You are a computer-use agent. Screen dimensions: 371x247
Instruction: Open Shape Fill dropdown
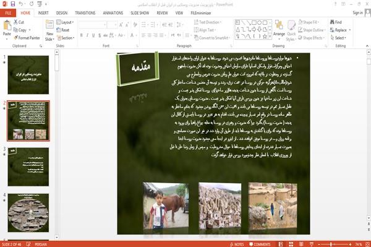[x=309, y=22]
